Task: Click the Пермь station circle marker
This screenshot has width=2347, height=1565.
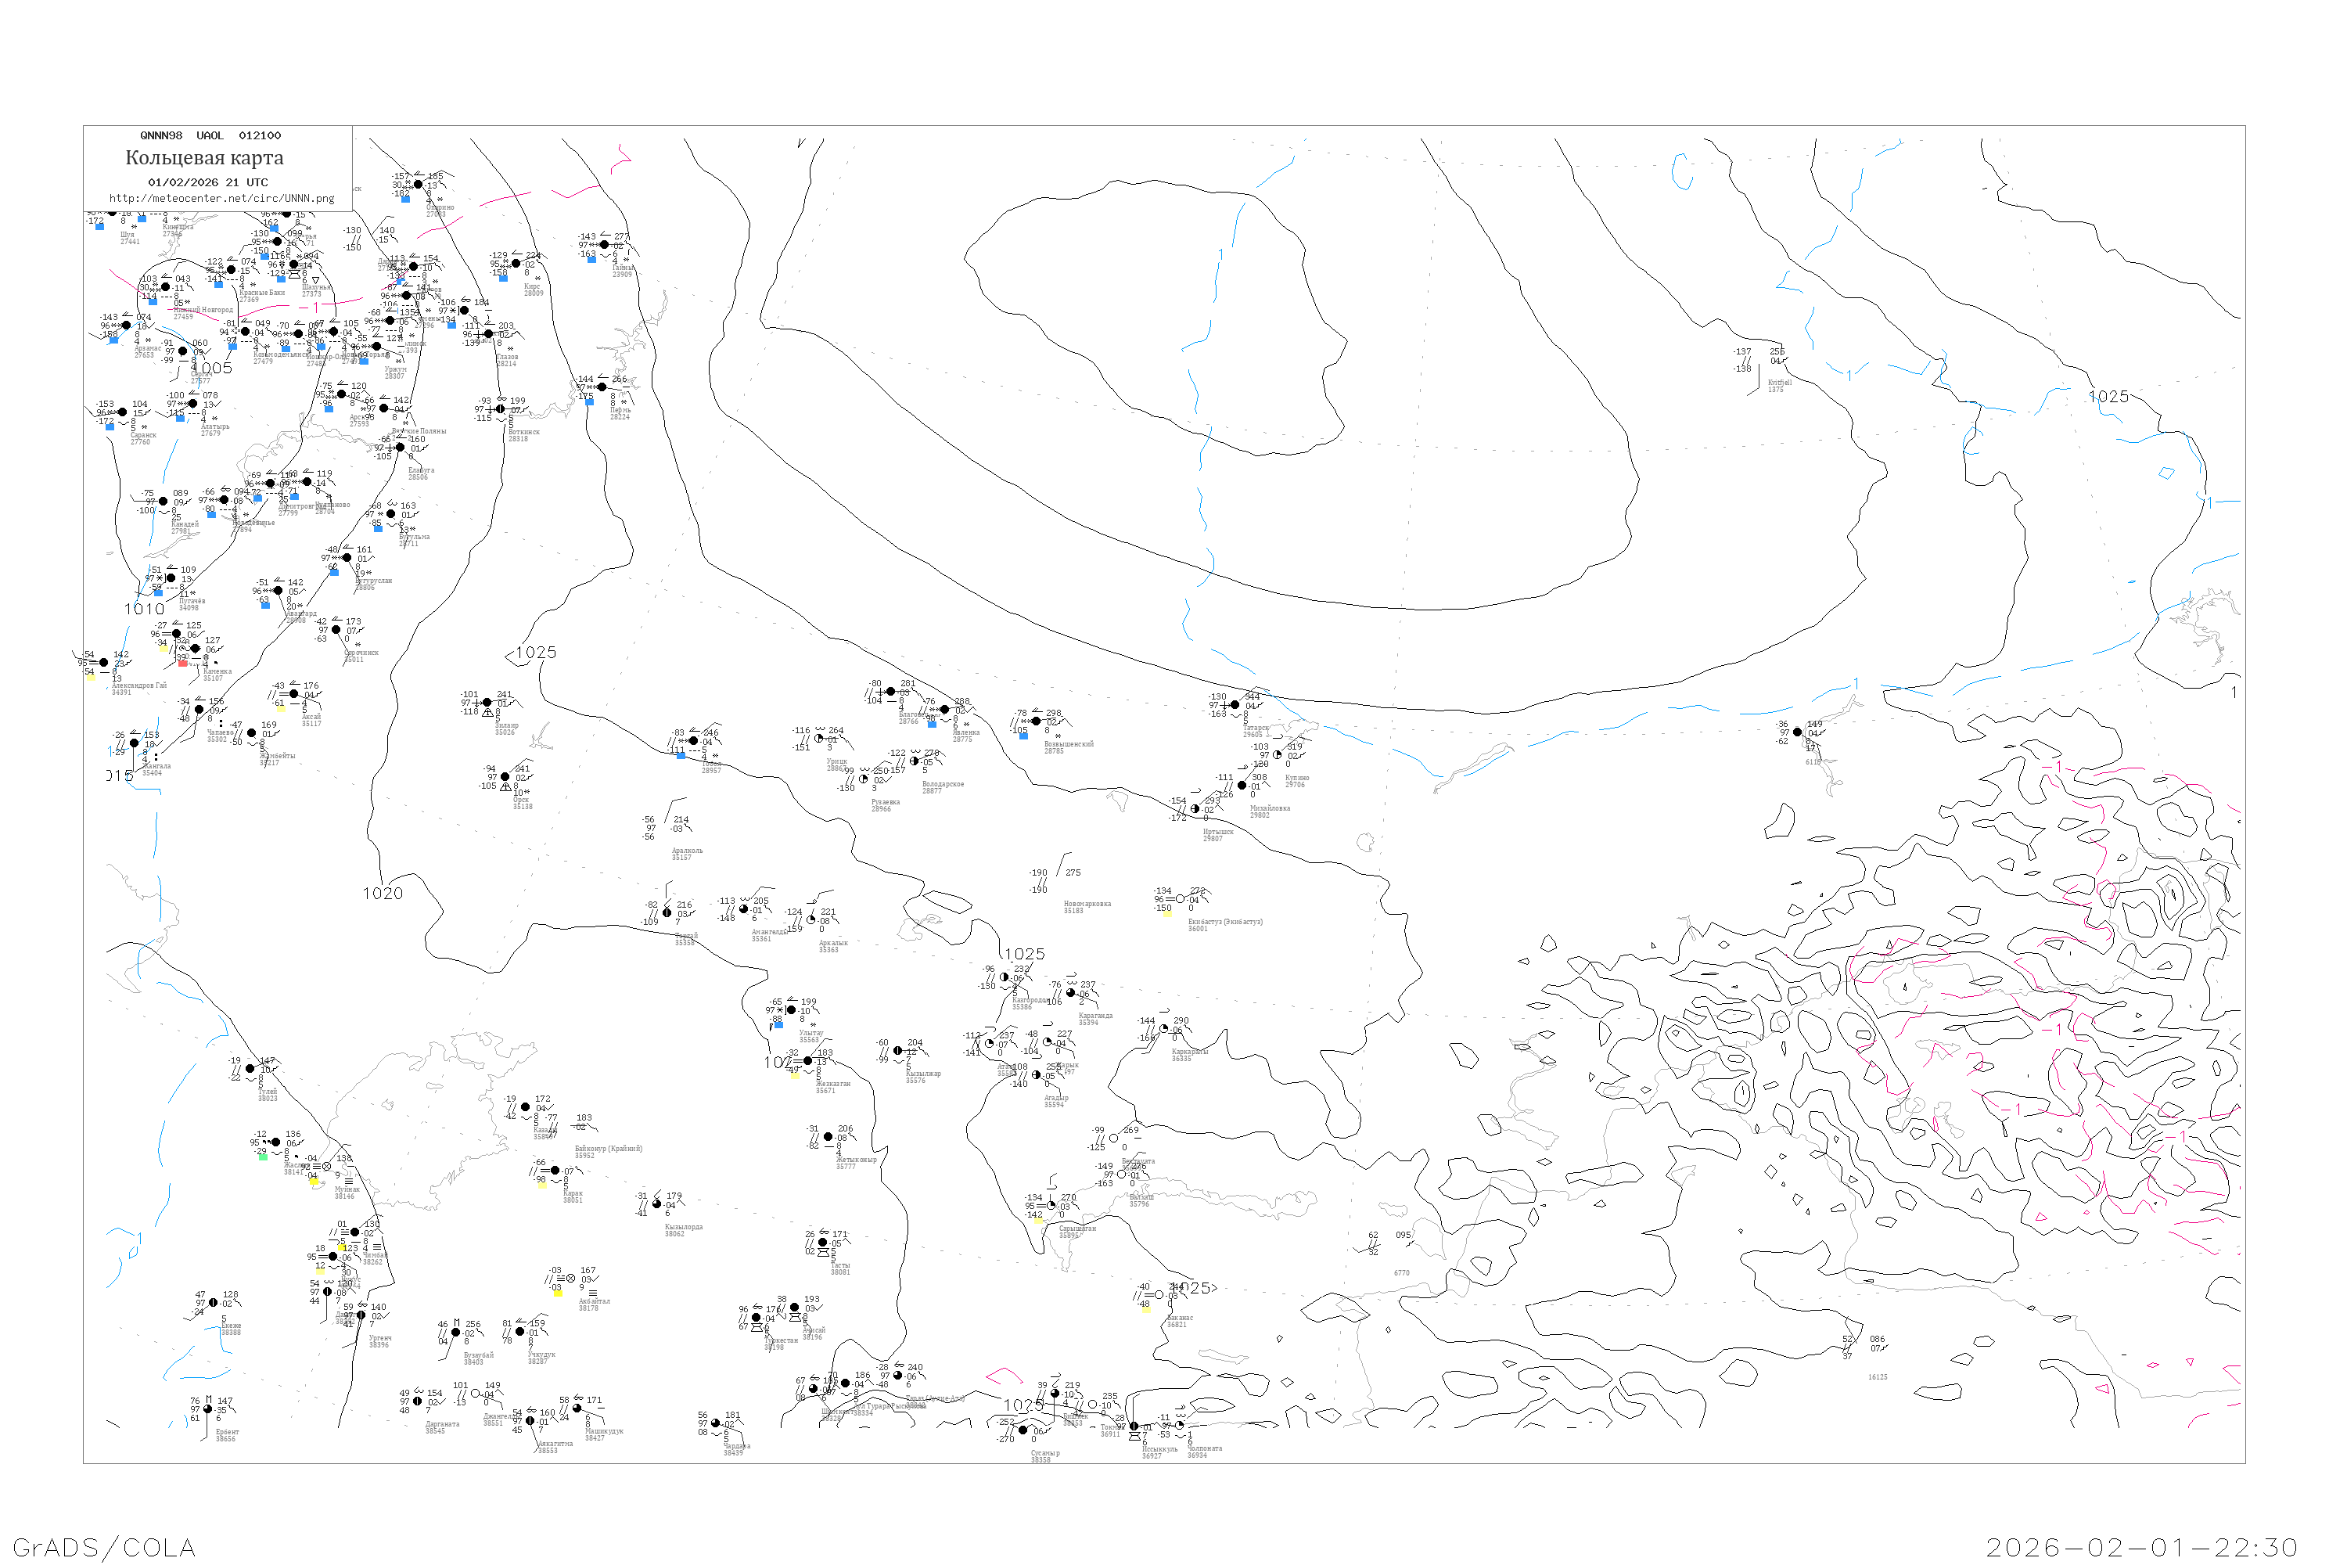Action: click(602, 387)
